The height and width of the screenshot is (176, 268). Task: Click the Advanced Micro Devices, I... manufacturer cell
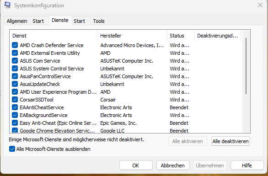(132, 45)
